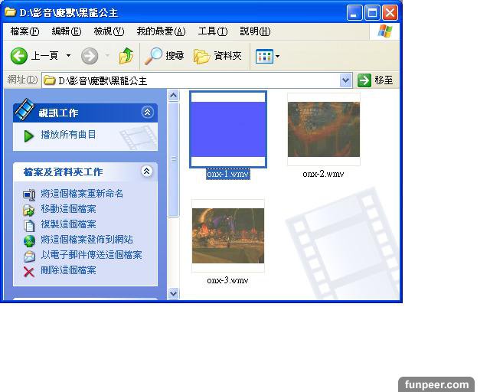This screenshot has height=392, width=490.
Task: Click the Views grid icon
Action: coord(264,56)
